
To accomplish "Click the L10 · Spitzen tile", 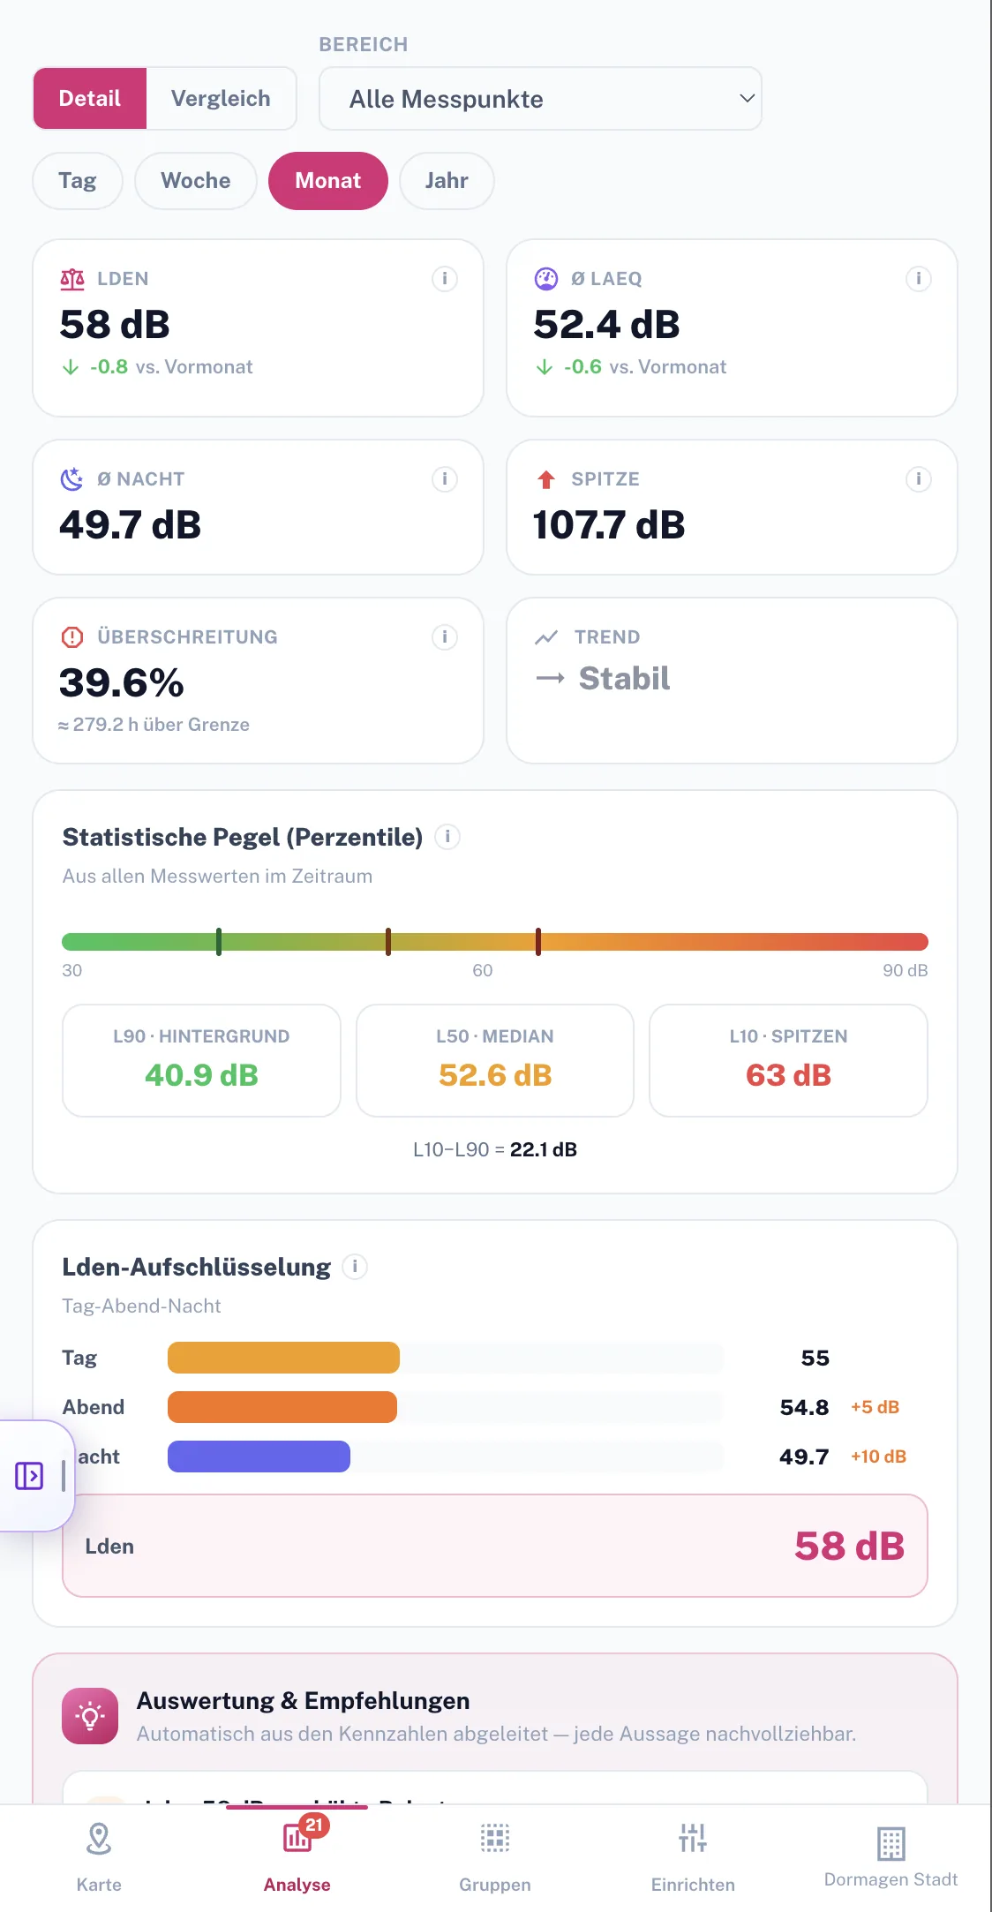I will pos(788,1060).
